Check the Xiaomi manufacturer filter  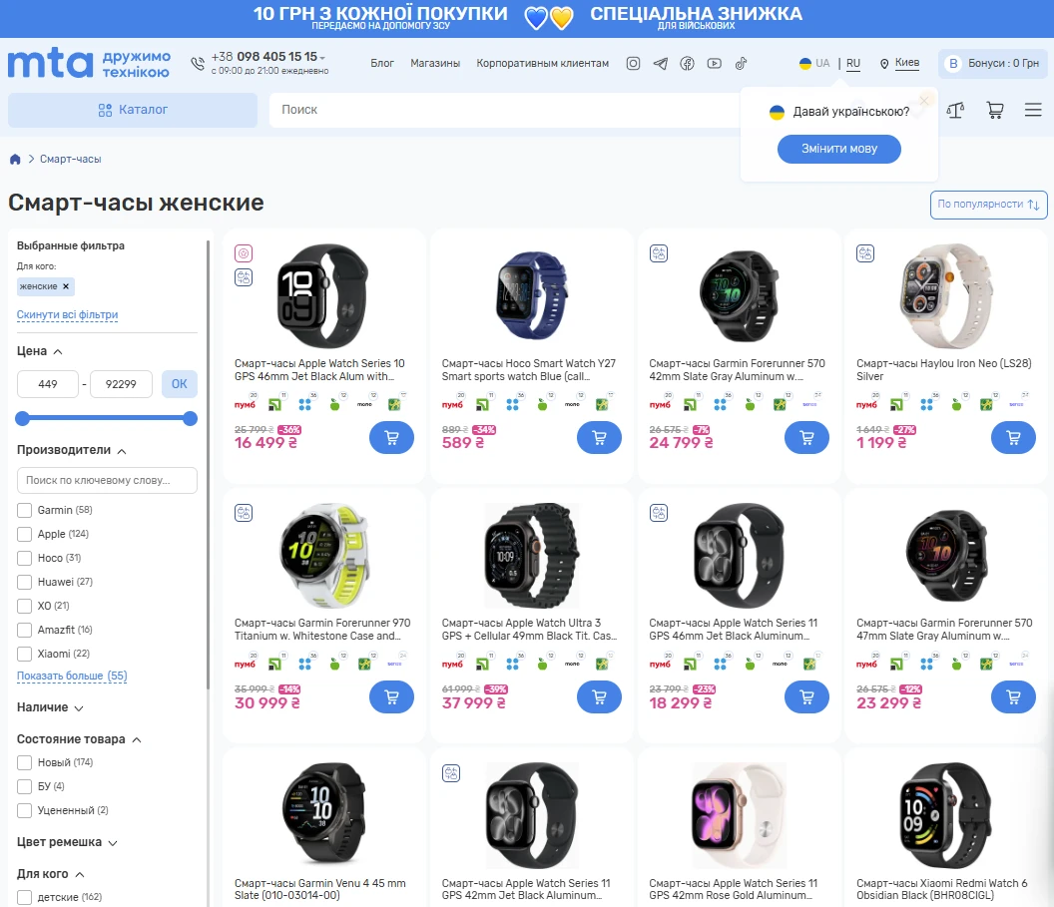[24, 654]
